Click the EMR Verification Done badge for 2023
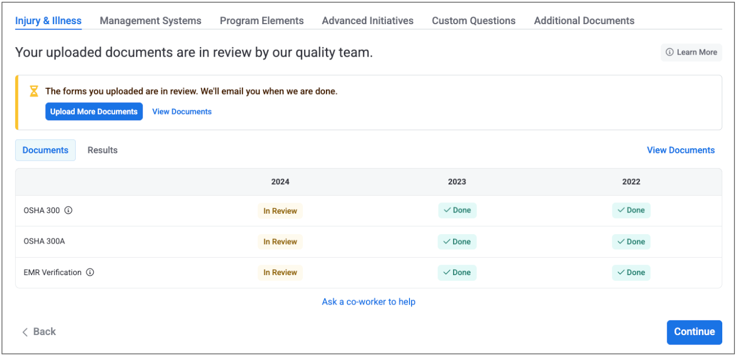Screen dimensions: 737x356 [x=457, y=273]
